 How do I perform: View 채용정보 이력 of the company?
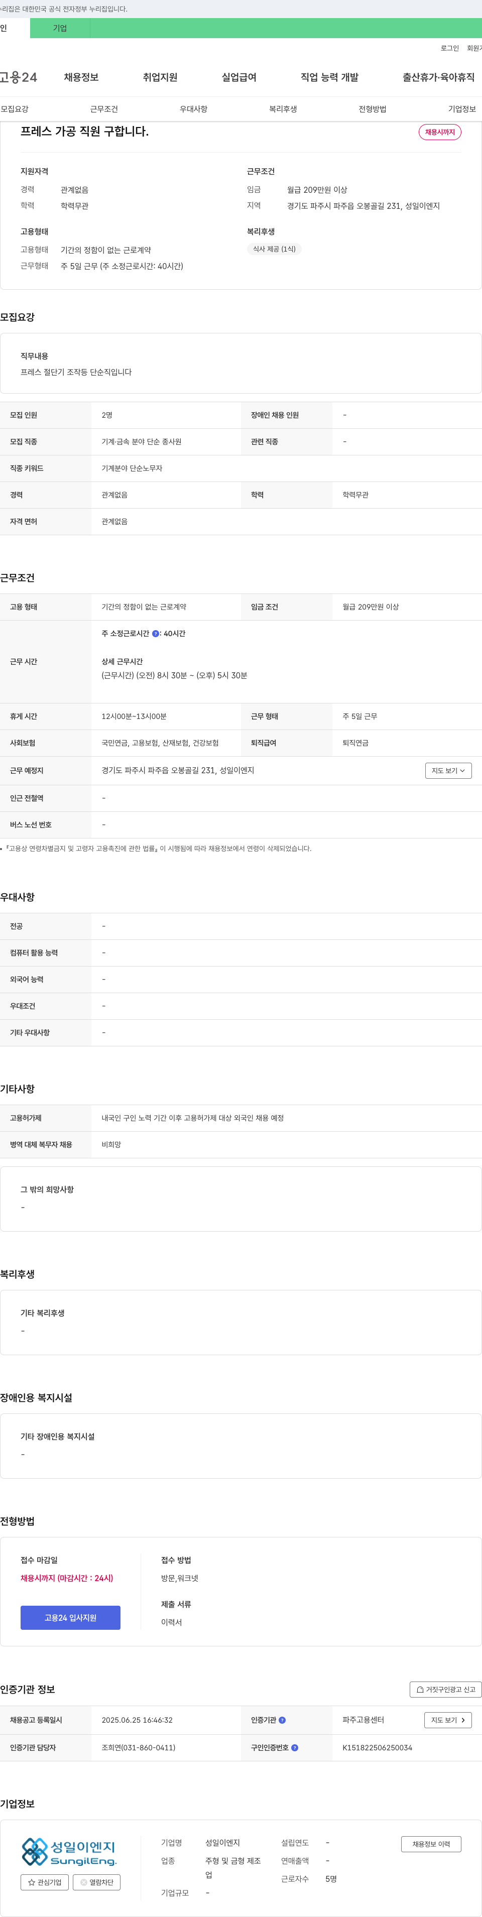pos(431,1844)
